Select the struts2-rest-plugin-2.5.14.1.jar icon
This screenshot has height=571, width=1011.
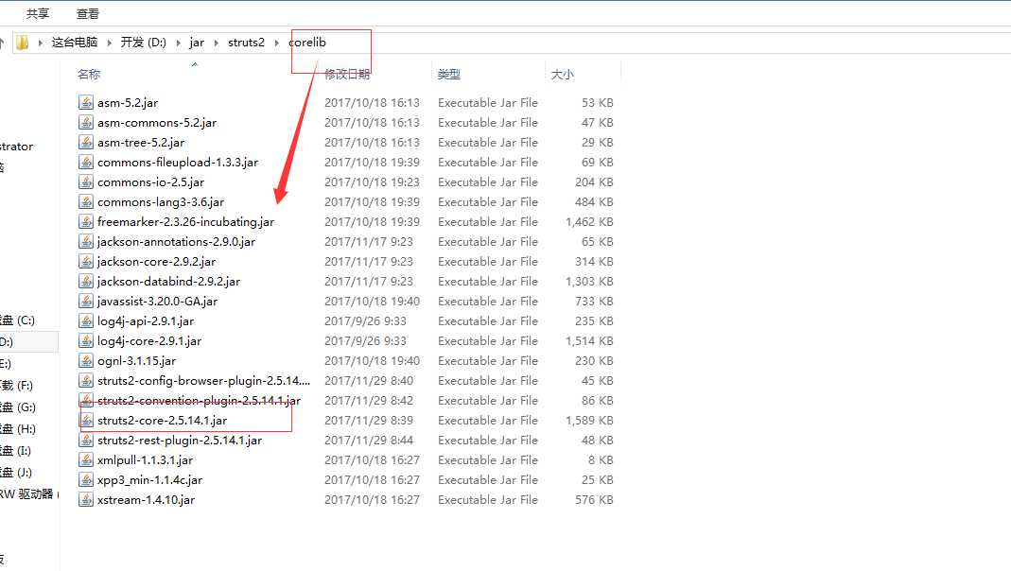86,441
